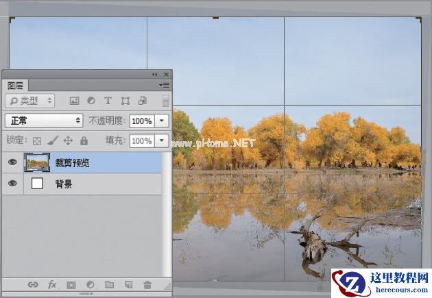Hide the 背景 layer with eye icon
Viewport: 432px width, 298px height.
[12, 184]
